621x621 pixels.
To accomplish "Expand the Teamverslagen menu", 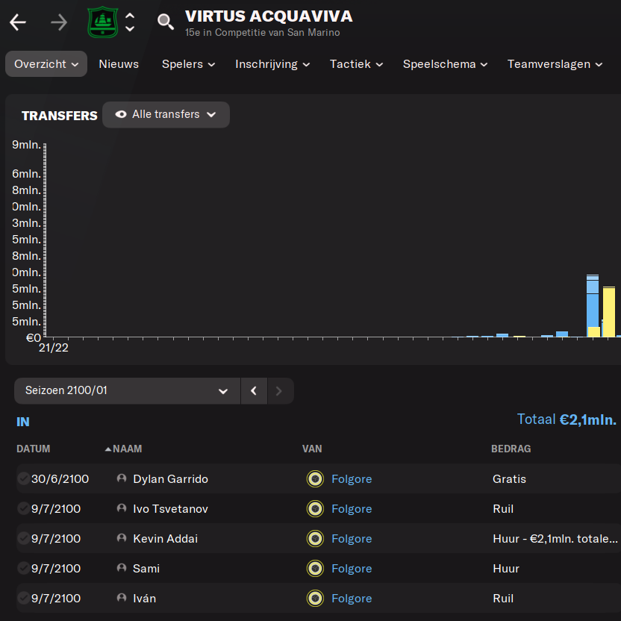I will pos(555,63).
